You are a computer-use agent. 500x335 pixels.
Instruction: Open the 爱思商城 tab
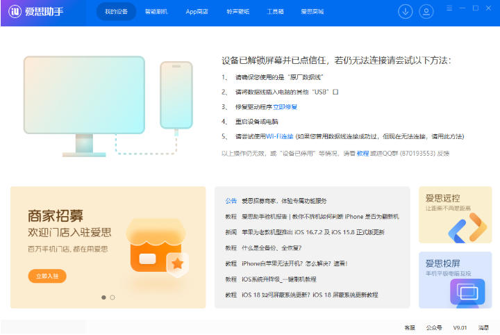pyautogui.click(x=312, y=12)
